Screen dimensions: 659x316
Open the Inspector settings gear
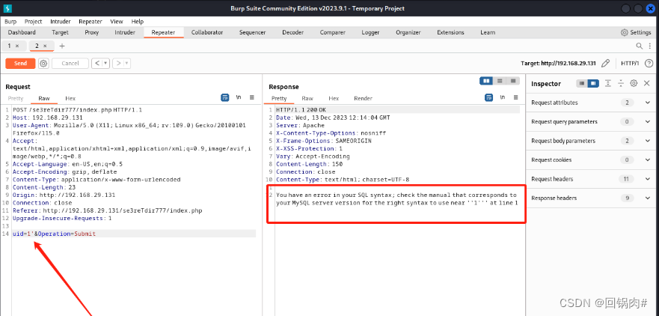tap(634, 83)
